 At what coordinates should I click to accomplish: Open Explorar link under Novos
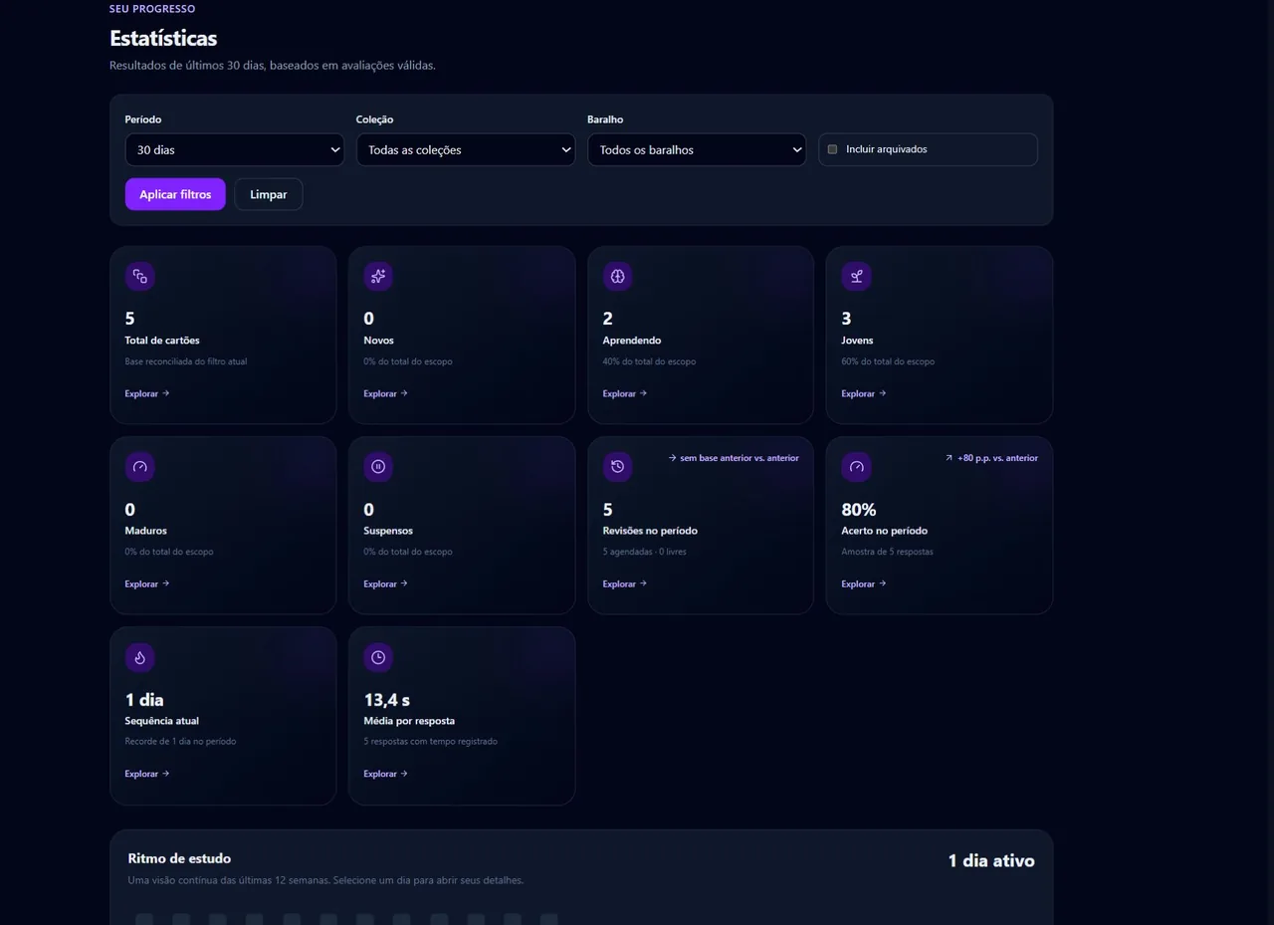(x=386, y=393)
